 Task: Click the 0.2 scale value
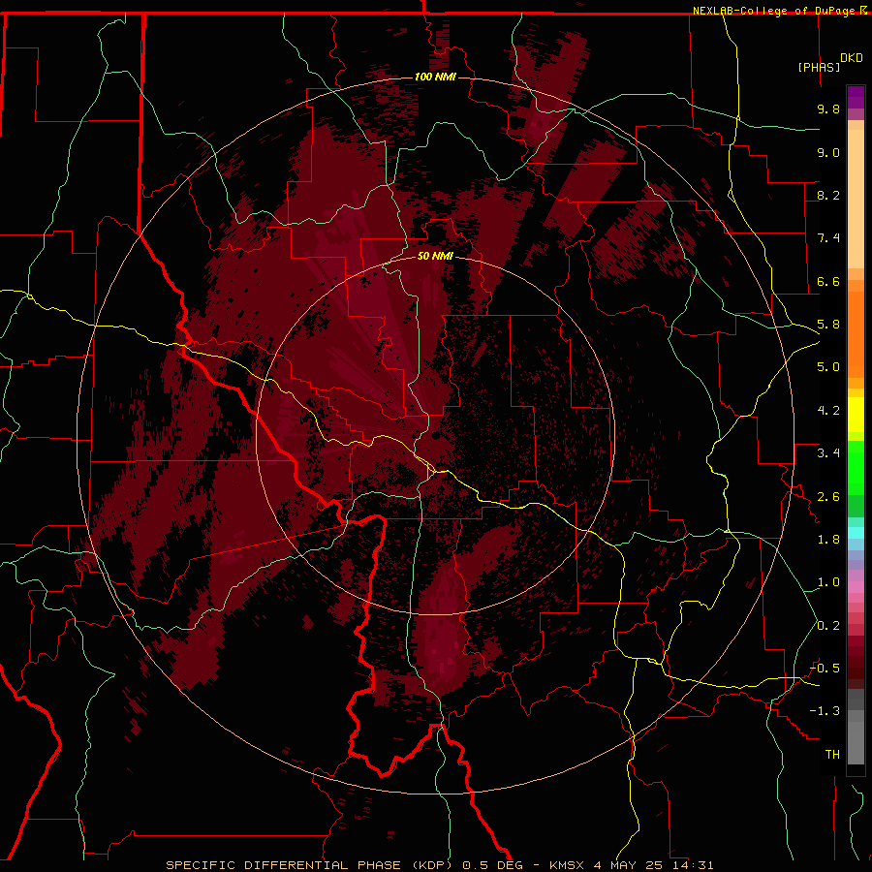point(828,626)
